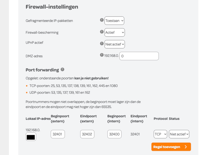Click the Firewall-instellingen heading
The image size is (207, 155).
point(52,7)
